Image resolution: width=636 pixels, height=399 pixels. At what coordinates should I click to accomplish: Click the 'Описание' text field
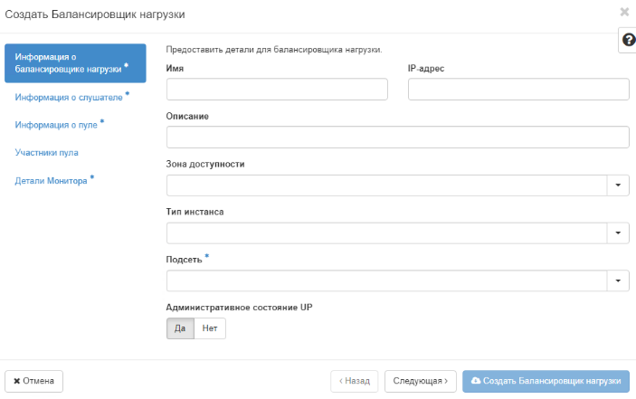(x=397, y=137)
